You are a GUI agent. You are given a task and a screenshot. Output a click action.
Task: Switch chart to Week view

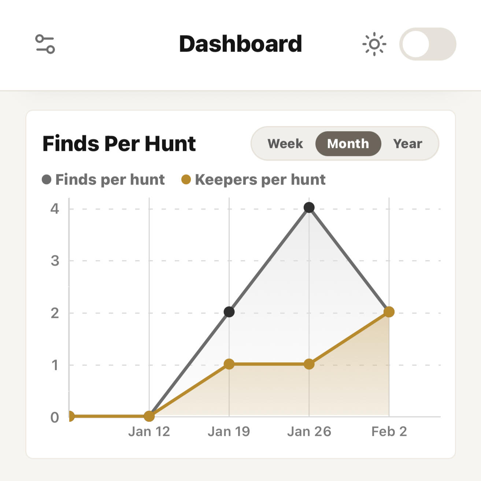[x=285, y=144]
